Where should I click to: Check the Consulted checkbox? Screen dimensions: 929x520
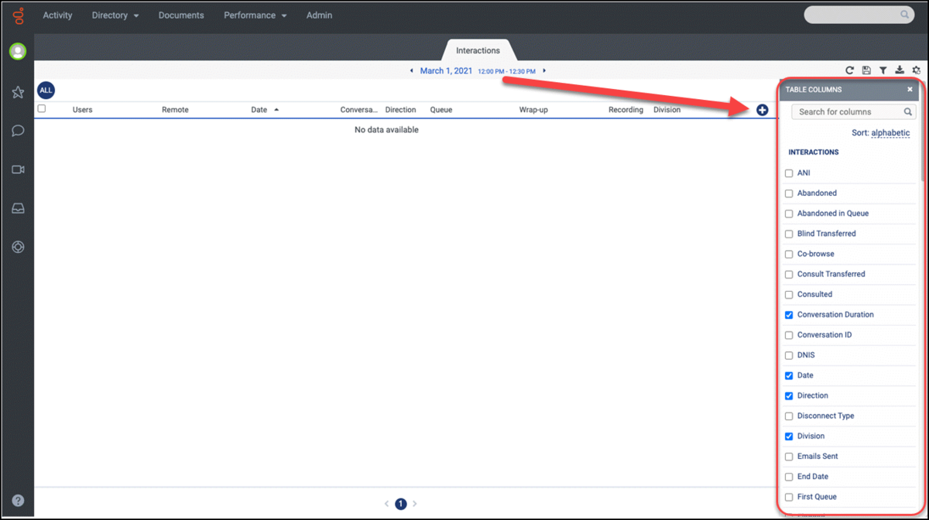coord(789,295)
